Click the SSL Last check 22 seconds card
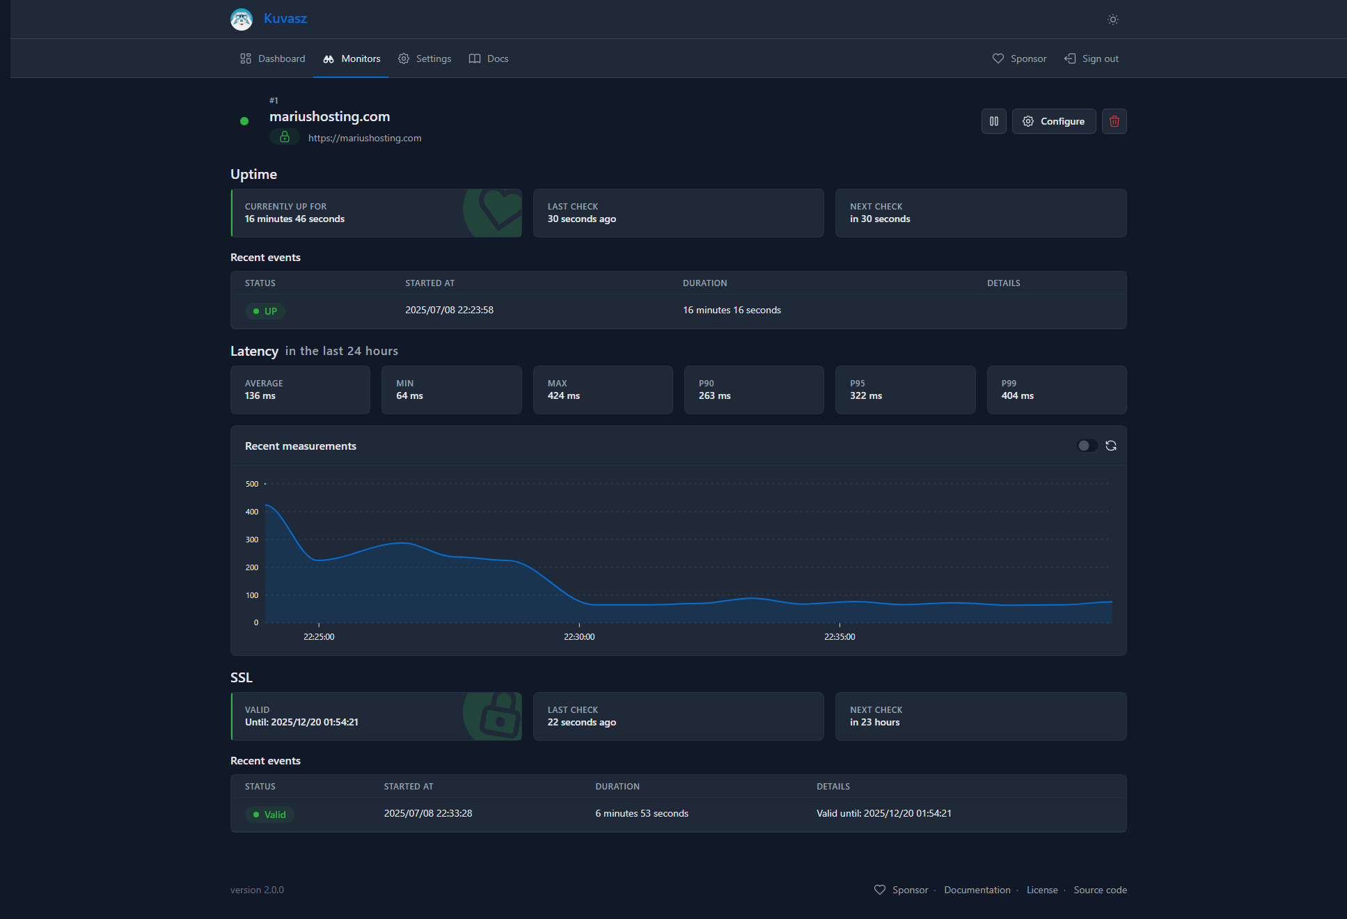The image size is (1347, 919). point(679,716)
